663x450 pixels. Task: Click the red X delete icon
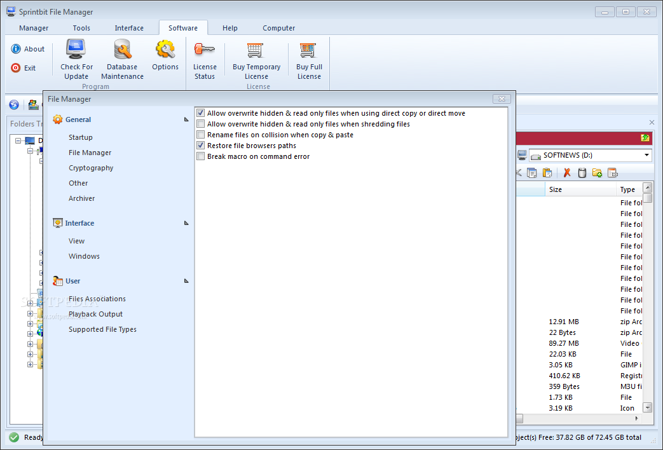tap(567, 172)
